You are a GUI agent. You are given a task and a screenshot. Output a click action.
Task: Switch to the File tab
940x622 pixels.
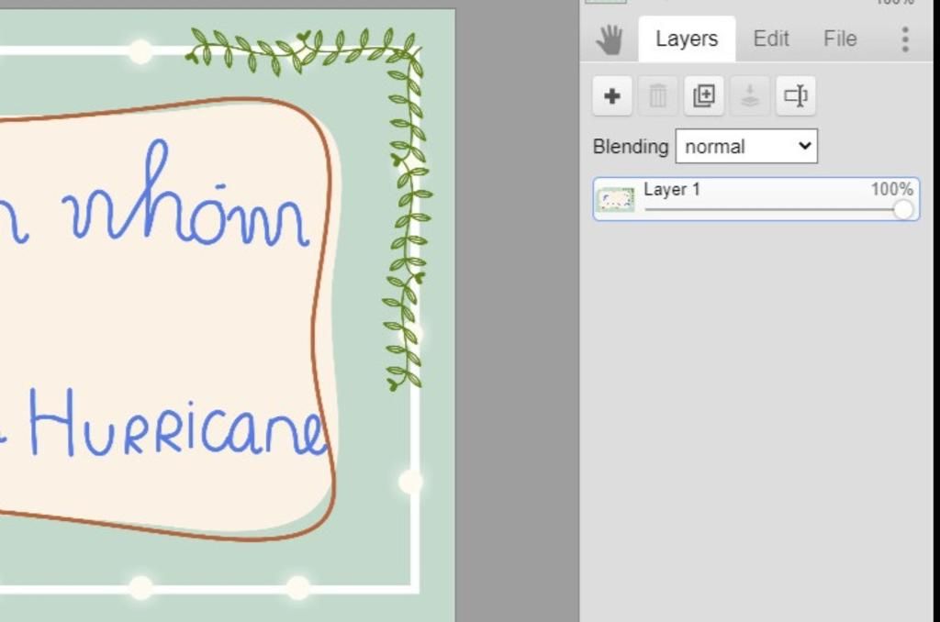[840, 39]
